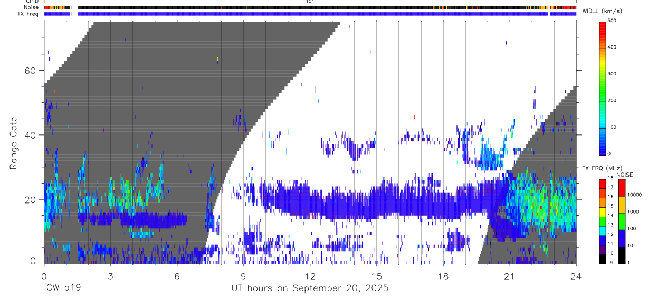
Task: Click the "13" tick on the TX FRQ legend
Action: click(611, 225)
